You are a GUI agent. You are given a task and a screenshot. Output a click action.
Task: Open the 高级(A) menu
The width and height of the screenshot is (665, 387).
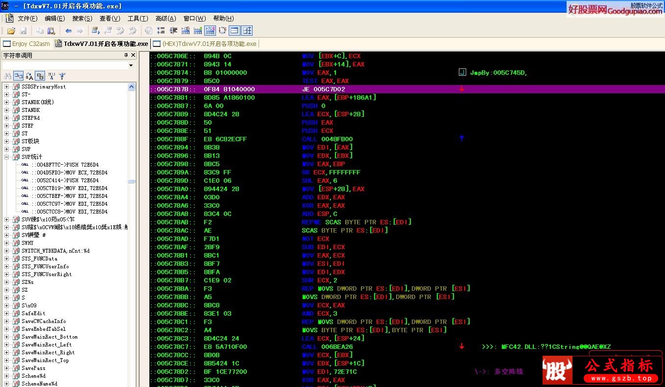[166, 18]
